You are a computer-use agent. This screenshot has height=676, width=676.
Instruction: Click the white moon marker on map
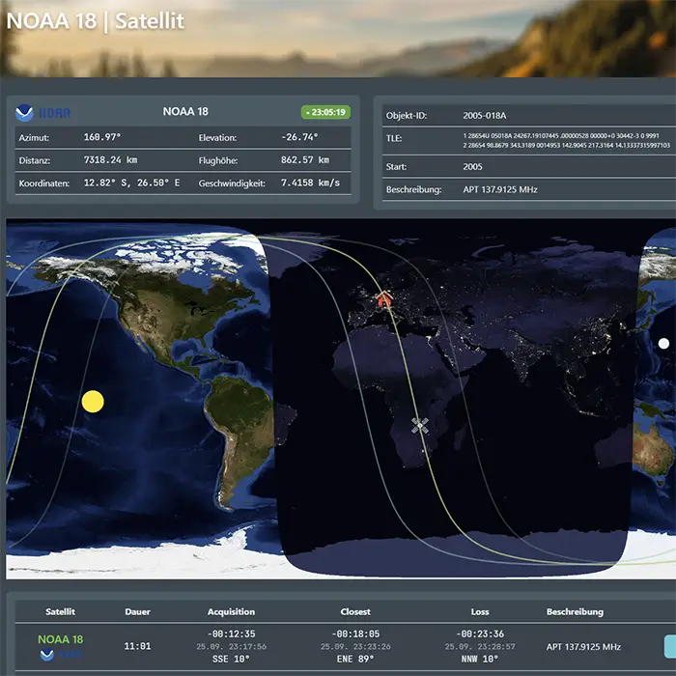663,343
